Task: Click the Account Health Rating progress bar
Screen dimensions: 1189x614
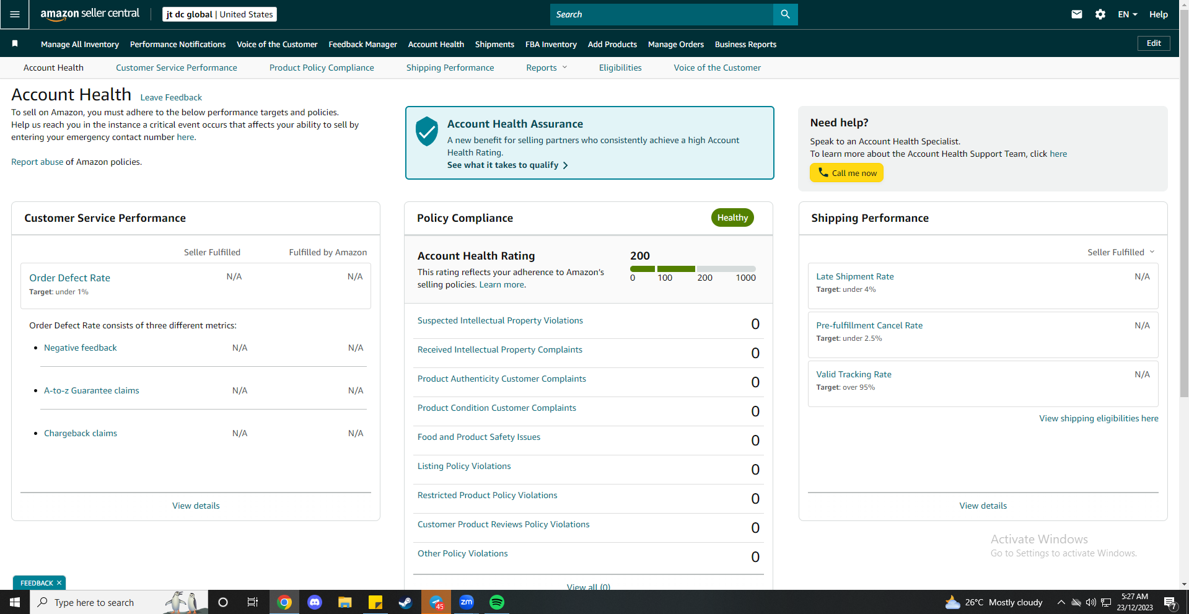Action: click(693, 269)
